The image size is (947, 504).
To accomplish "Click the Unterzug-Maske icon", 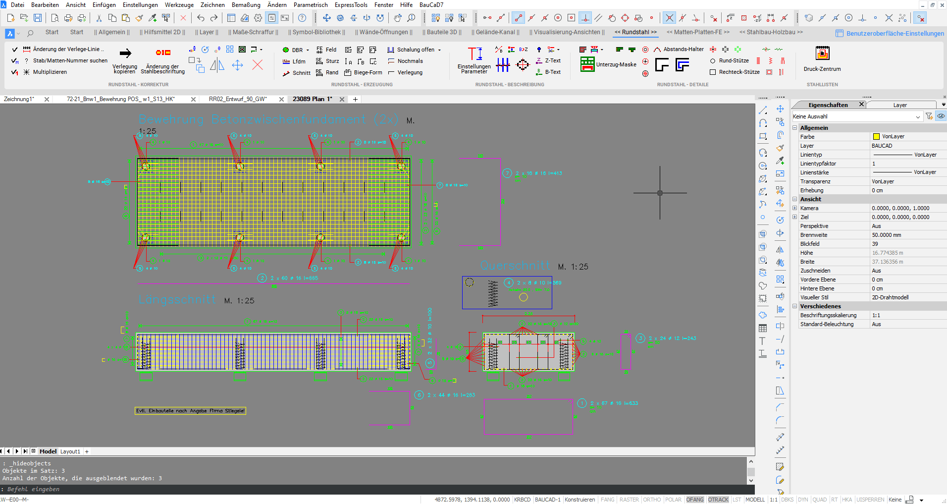I will point(587,64).
